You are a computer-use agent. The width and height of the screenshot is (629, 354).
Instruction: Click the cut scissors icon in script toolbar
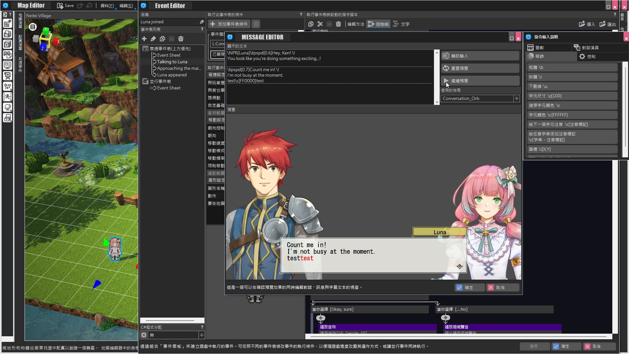click(320, 24)
